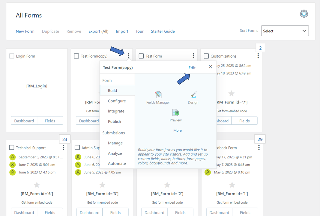This screenshot has height=216, width=320.
Task: Open three-dot menu on Technical Support card
Action: coord(64,148)
